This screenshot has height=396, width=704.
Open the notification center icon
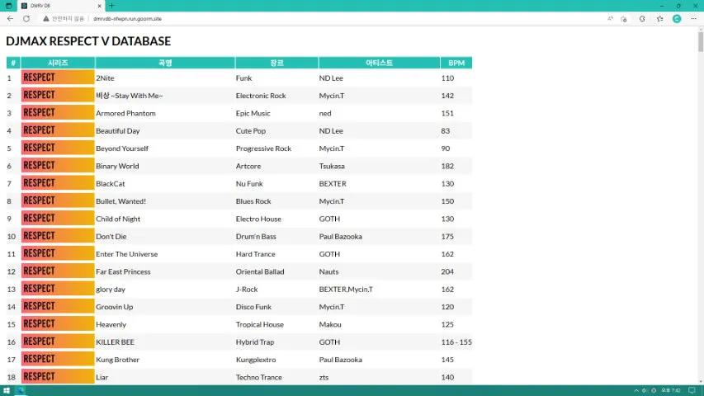[x=692, y=390]
